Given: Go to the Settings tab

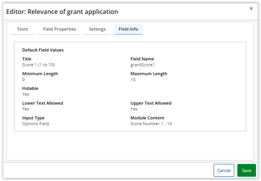Looking at the screenshot, I should 97,29.
